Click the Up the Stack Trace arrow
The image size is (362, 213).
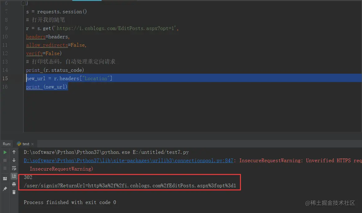point(14,152)
